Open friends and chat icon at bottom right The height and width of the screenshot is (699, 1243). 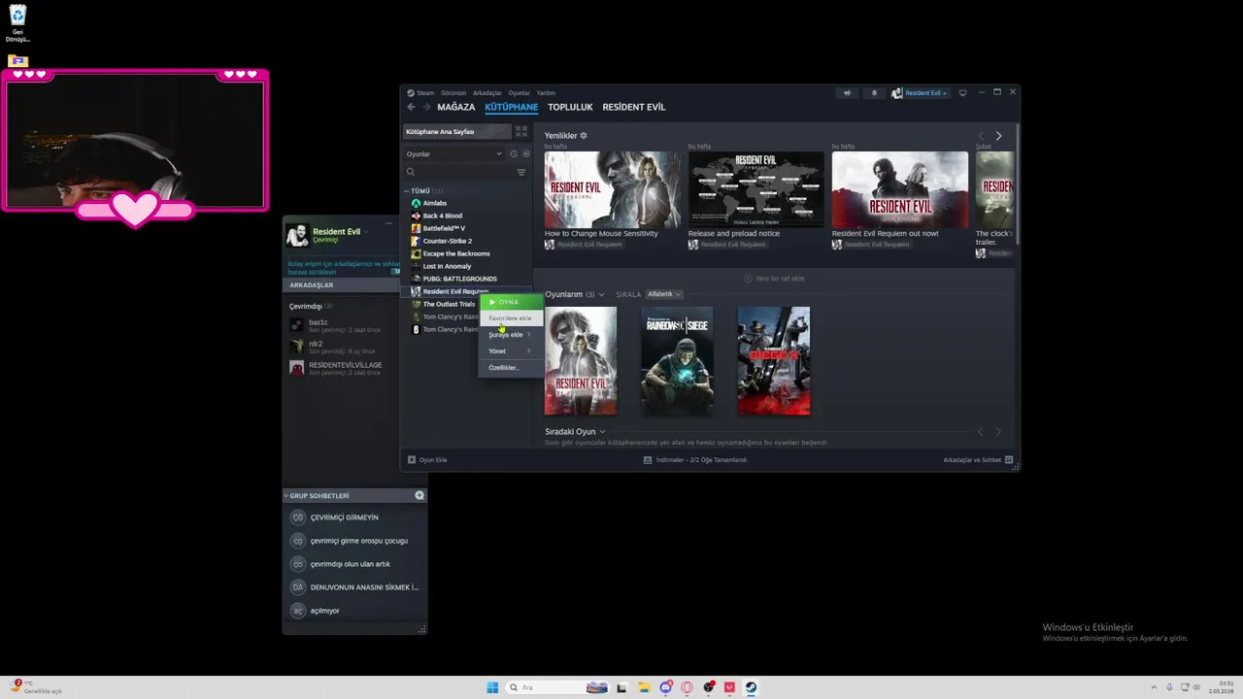1009,460
